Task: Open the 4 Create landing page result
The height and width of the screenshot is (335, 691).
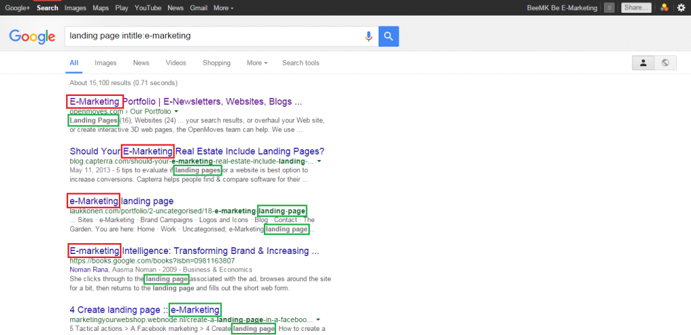Action: (x=144, y=309)
